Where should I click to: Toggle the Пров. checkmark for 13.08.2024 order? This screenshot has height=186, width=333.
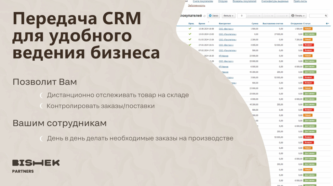tap(190, 29)
